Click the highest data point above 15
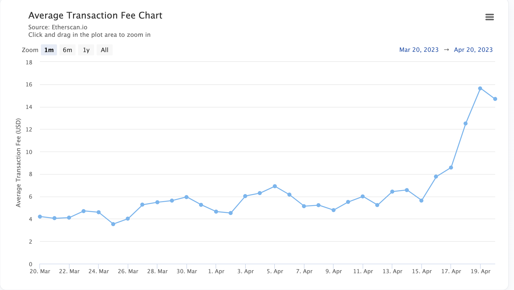 point(480,88)
